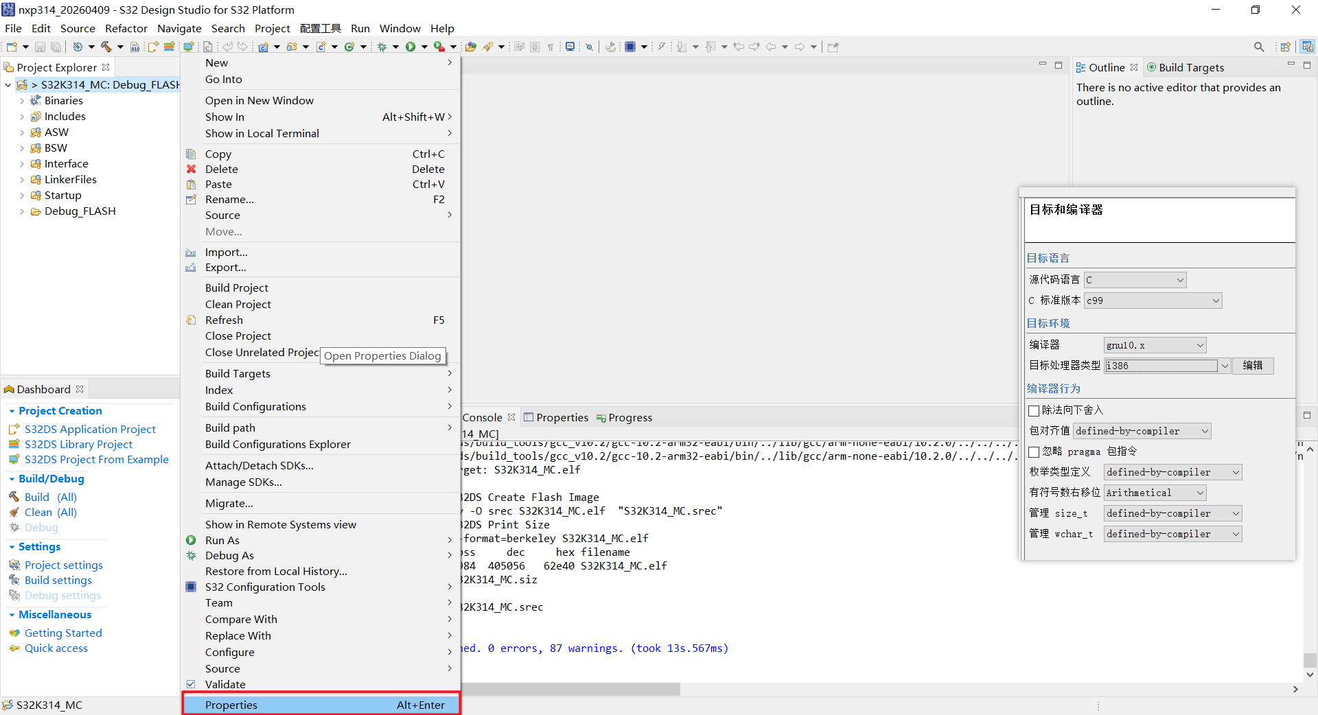Click the pen Search toolbar icon

coord(488,47)
